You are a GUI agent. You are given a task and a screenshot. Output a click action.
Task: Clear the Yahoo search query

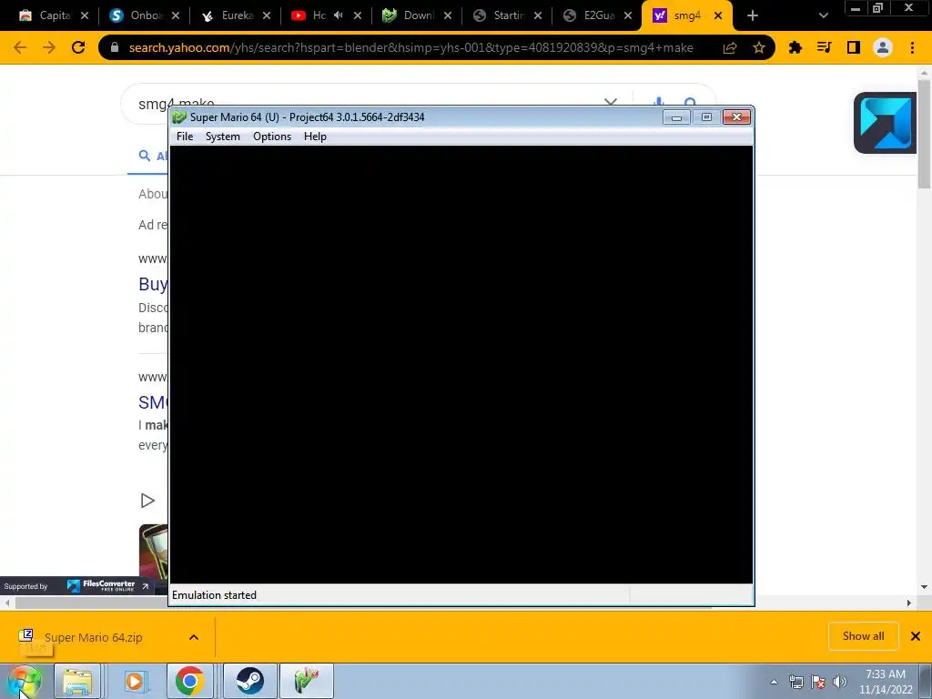click(x=611, y=102)
